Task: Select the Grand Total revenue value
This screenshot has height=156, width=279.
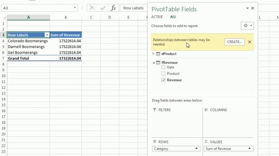Action: 66,58
